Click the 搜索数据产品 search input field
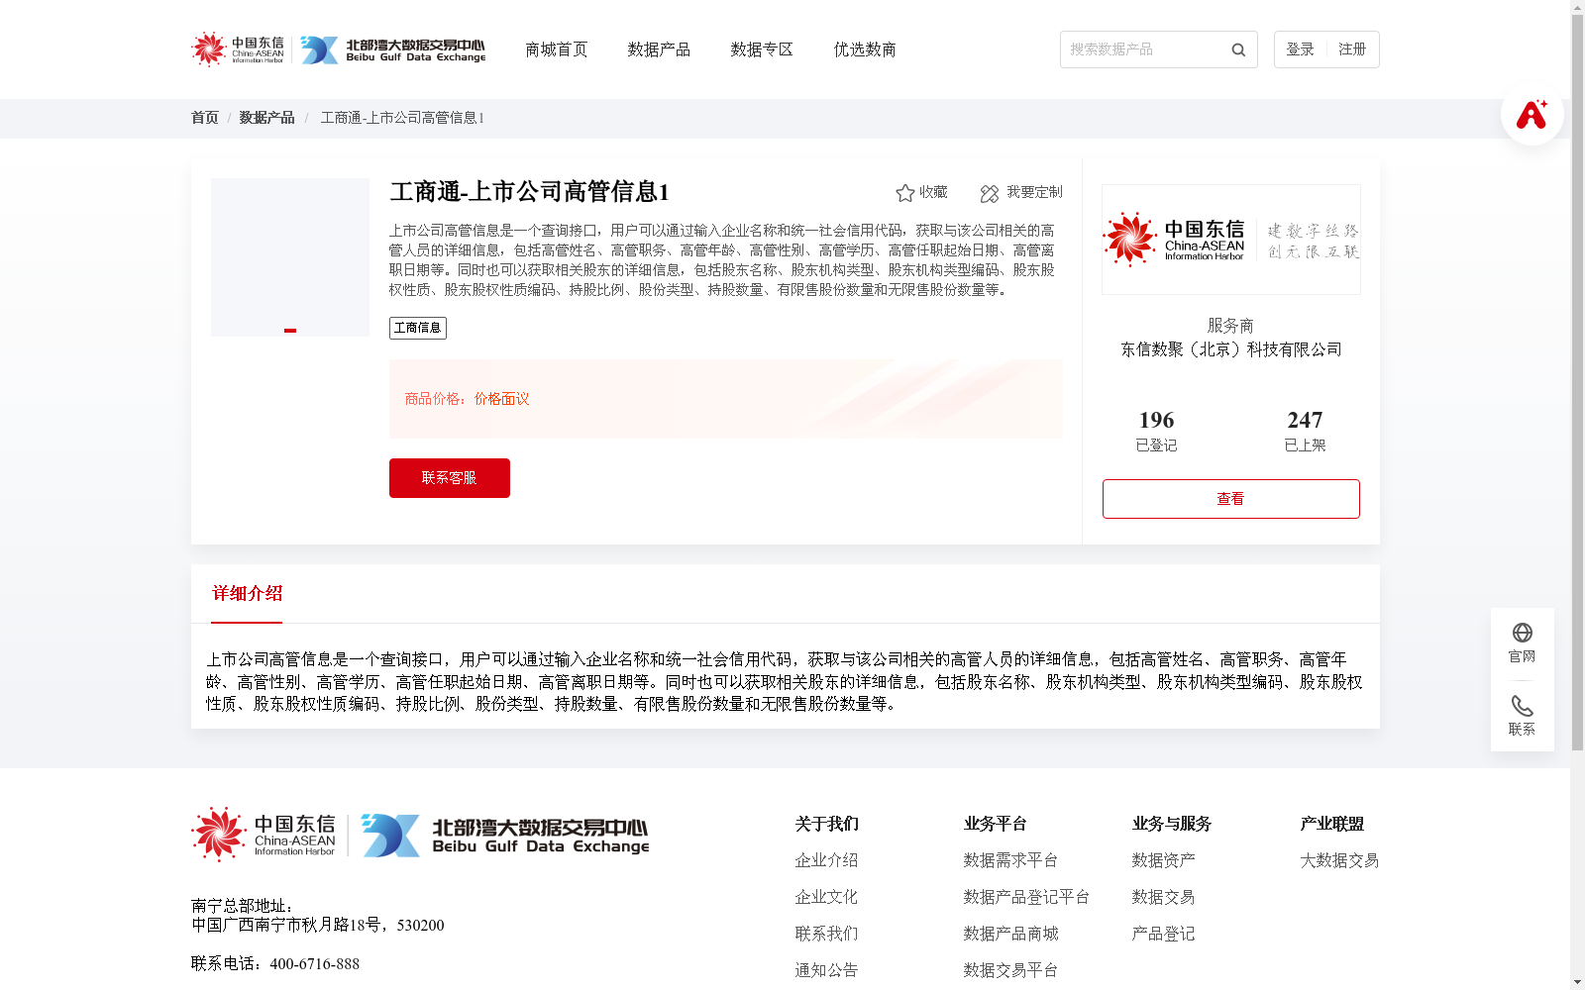Image resolution: width=1585 pixels, height=990 pixels. [1139, 49]
